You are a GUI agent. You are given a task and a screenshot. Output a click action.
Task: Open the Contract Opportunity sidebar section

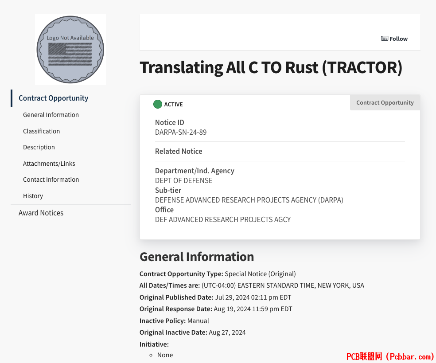click(x=53, y=98)
